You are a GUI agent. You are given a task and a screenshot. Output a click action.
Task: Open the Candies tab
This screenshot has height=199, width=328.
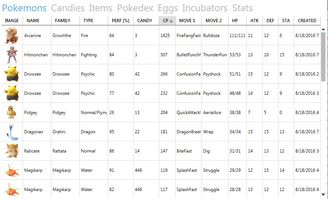tap(68, 8)
